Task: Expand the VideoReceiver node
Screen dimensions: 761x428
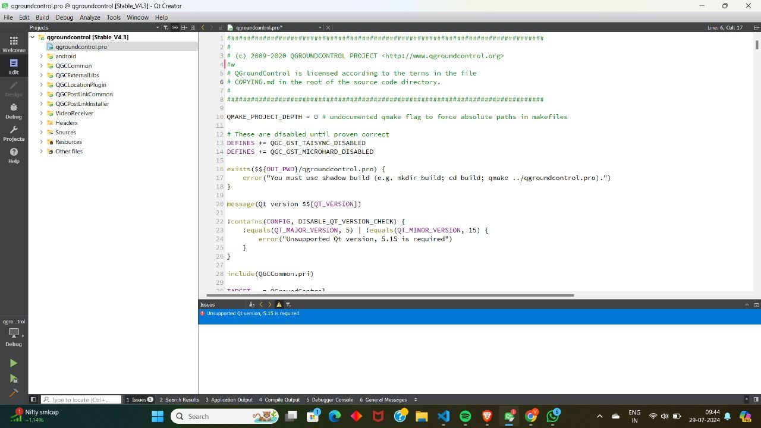Action: 42,113
